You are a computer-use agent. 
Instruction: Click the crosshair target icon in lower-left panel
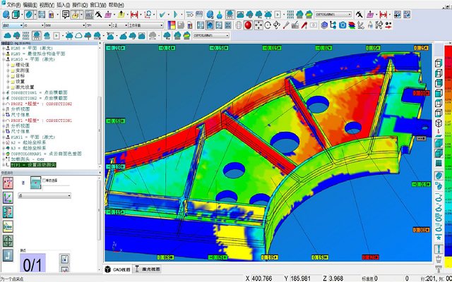click(8, 241)
